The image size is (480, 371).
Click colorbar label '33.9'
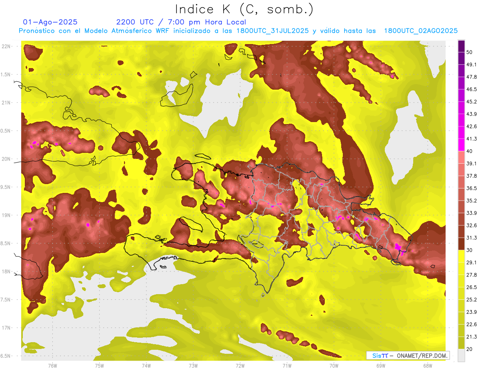pos(472,213)
